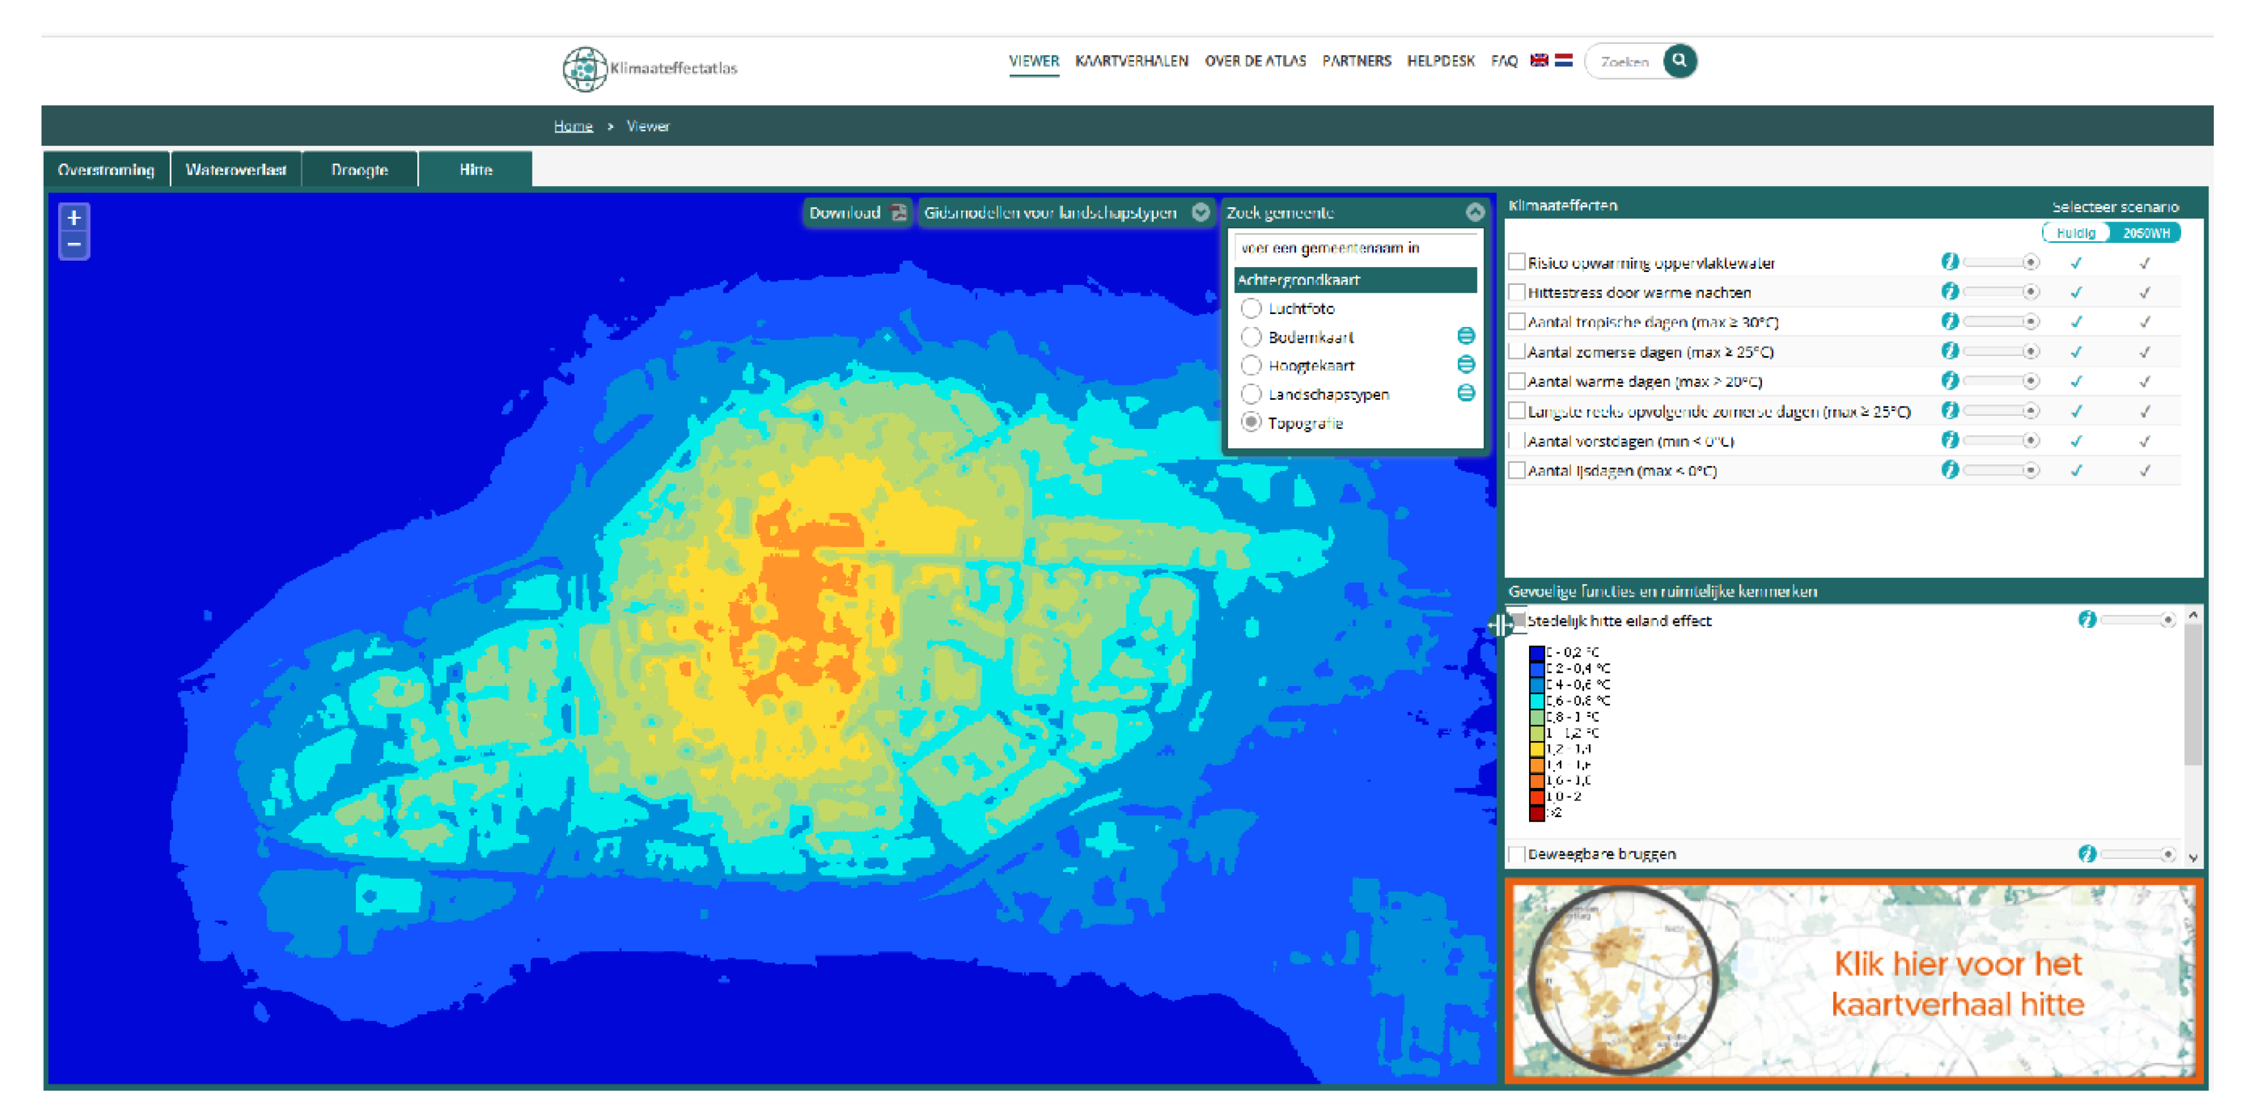
Task: Switch language with the Dutch flag icon
Action: 1564,60
